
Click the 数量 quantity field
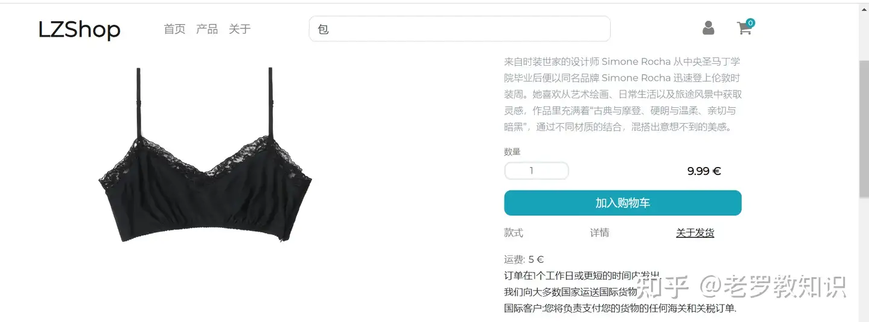tap(536, 171)
